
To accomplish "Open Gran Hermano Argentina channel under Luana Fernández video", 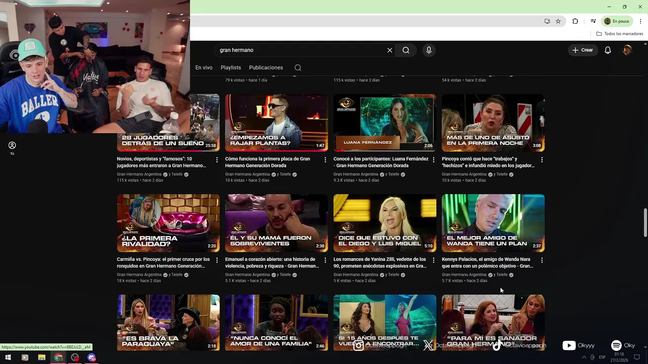I will [356, 174].
